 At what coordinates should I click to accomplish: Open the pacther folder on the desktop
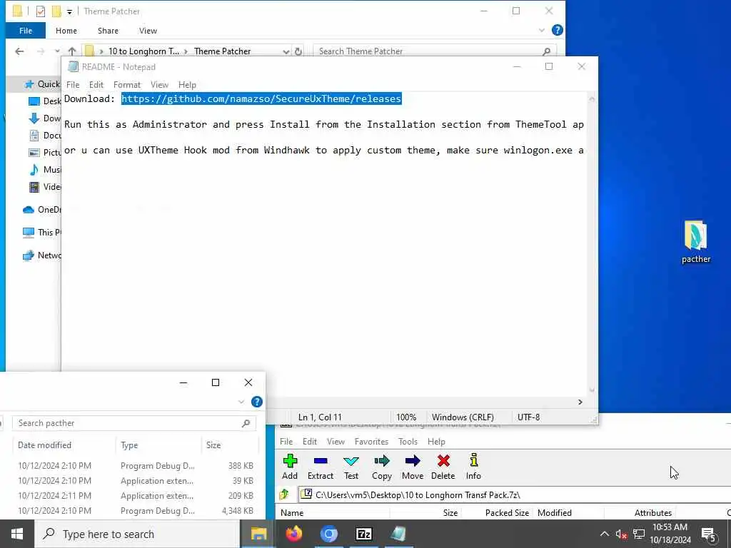click(x=695, y=242)
